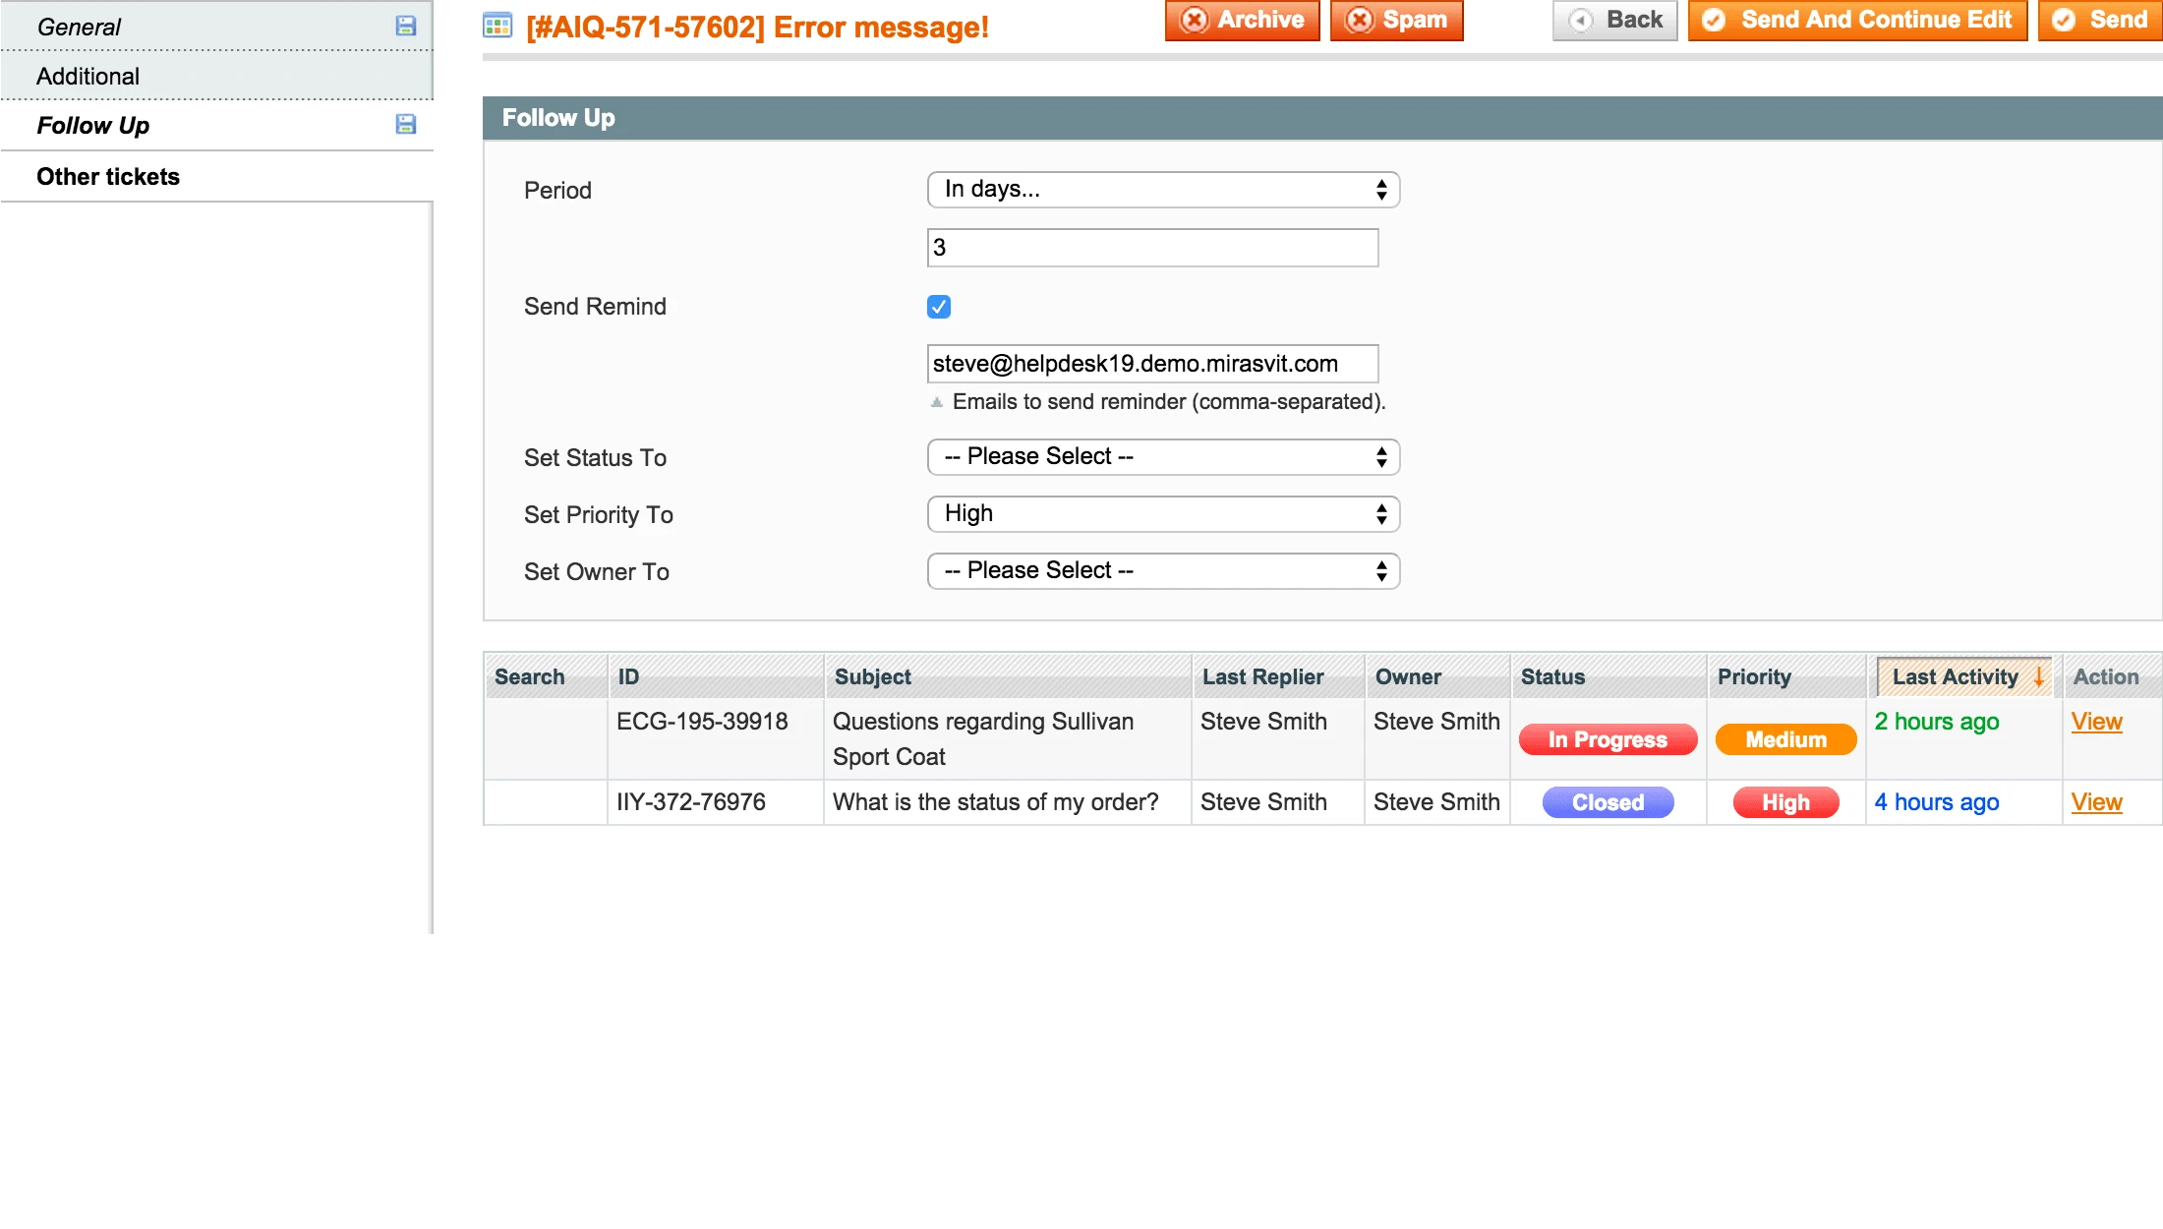Uncheck the Send Remind checkbox
This screenshot has height=1229, width=2163.
[x=939, y=307]
